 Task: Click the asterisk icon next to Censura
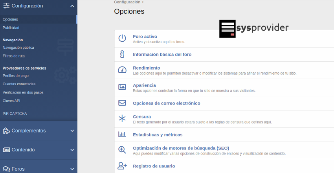point(122,118)
